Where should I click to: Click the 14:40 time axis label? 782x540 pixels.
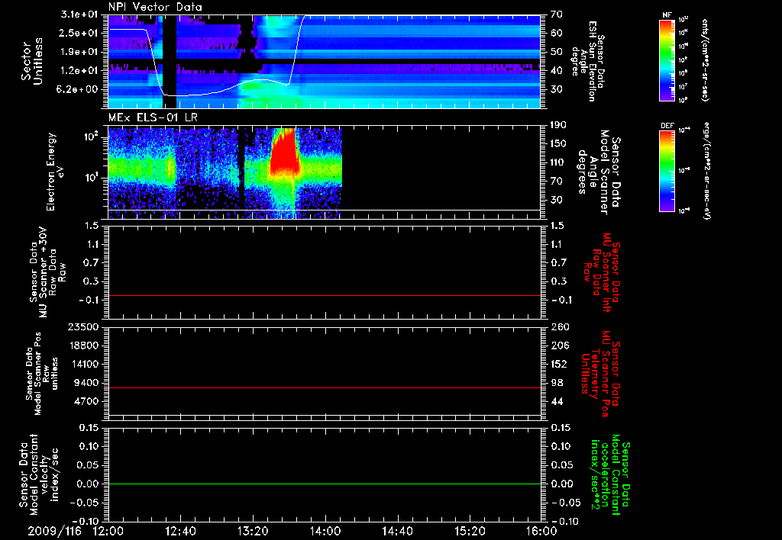397,531
